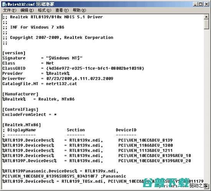Open the 文件(F) menu
The width and height of the screenshot is (211, 191).
click(10, 10)
